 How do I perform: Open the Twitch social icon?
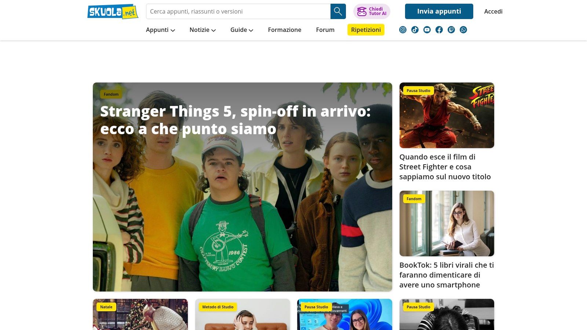[451, 30]
